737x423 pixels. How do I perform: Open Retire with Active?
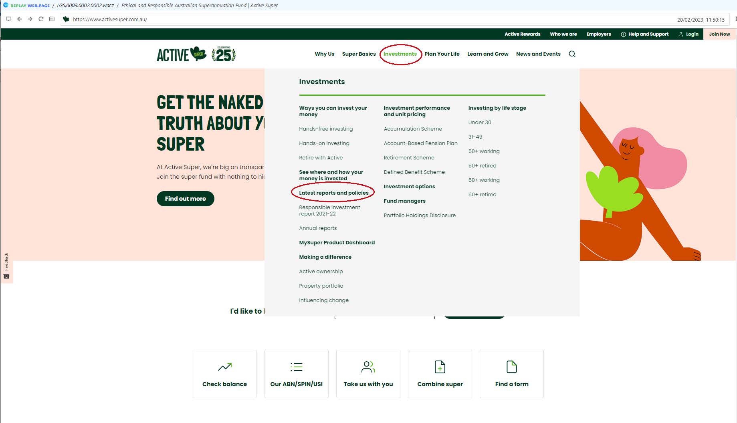(x=321, y=158)
